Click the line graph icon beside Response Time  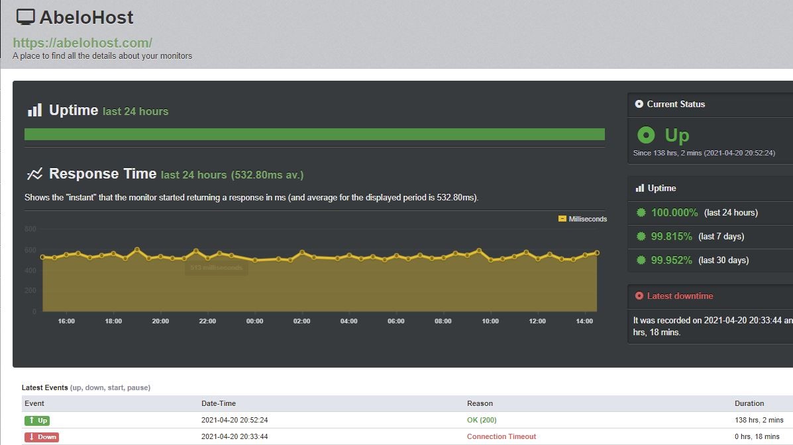pyautogui.click(x=34, y=174)
